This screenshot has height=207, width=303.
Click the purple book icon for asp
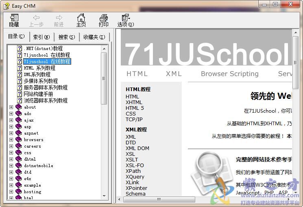click(19, 126)
